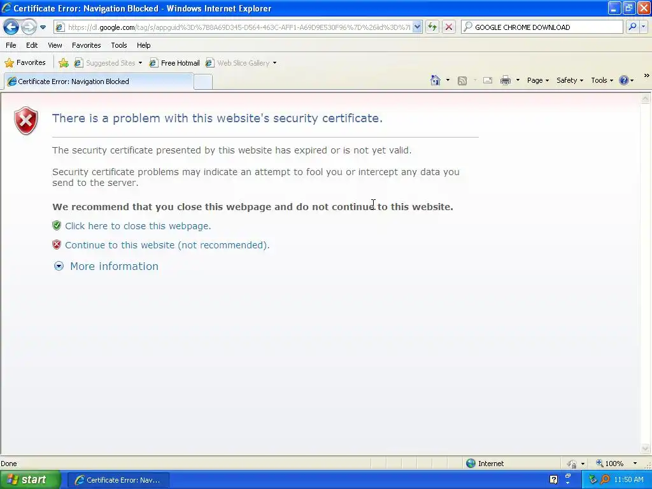Image resolution: width=652 pixels, height=489 pixels.
Task: Click the address bar URL field
Action: [x=239, y=27]
